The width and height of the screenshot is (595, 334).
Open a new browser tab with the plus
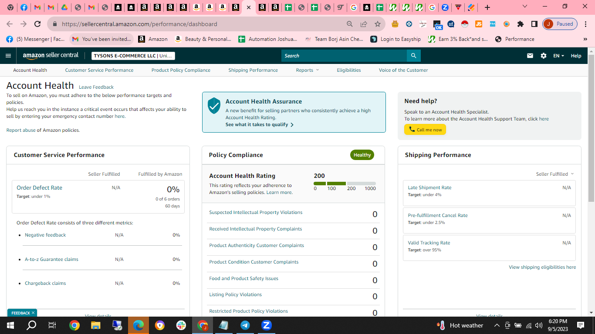[487, 7]
